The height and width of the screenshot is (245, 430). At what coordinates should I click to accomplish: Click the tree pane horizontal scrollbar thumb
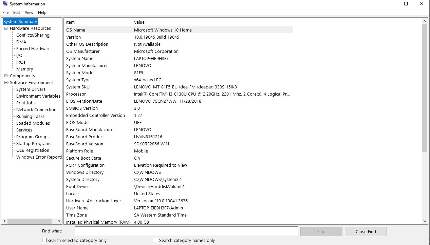click(x=29, y=221)
